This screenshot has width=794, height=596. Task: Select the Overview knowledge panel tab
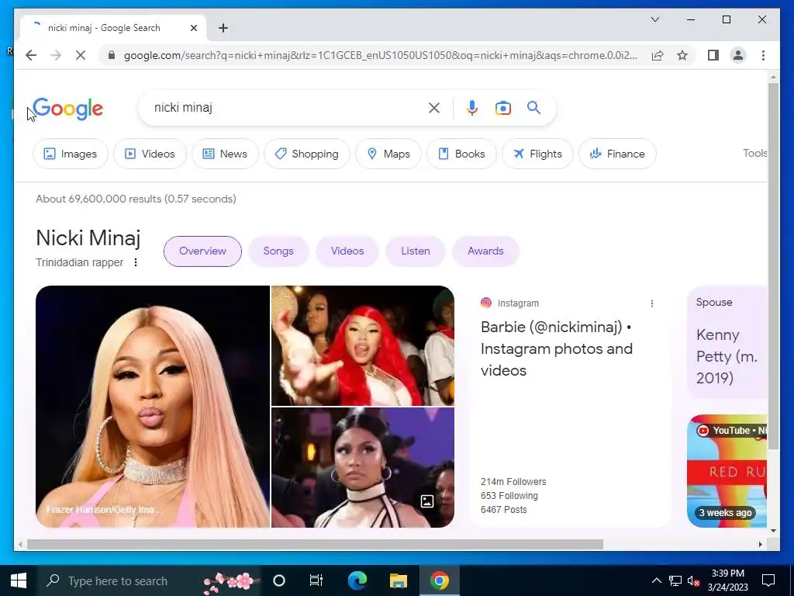(202, 251)
